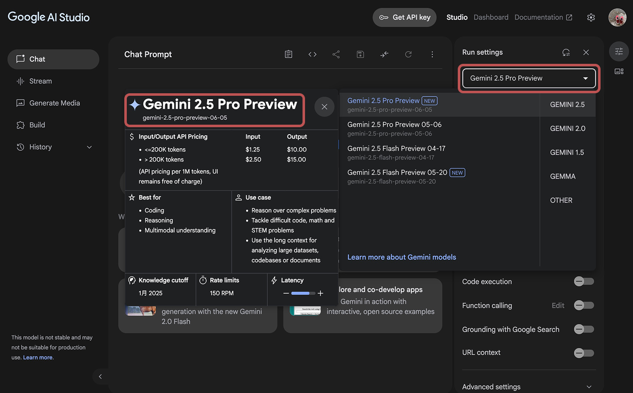Click the Google AI Studio logo

tap(49, 17)
